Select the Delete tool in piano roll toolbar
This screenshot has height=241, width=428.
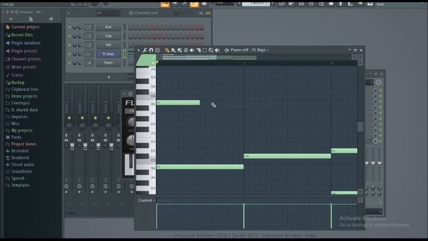pos(186,50)
